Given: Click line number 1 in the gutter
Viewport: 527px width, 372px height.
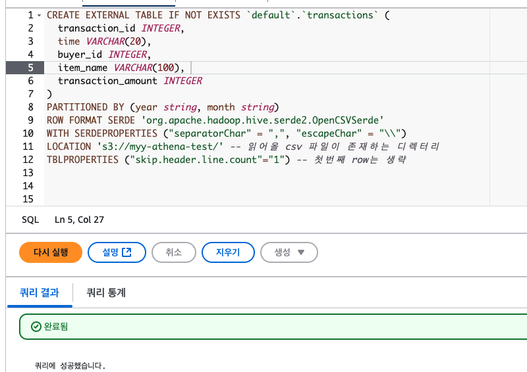Looking at the screenshot, I should click(x=30, y=15).
